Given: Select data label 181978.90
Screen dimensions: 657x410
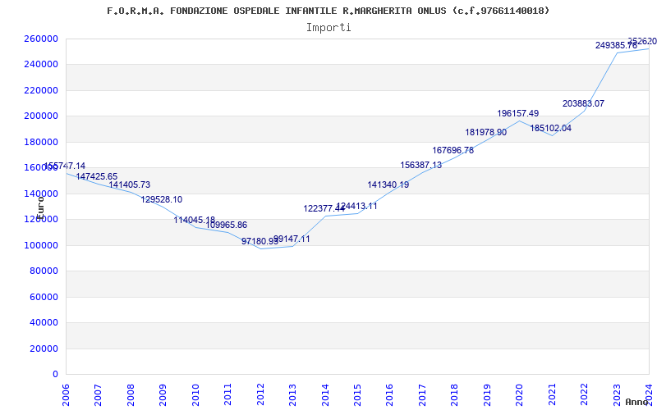Looking at the screenshot, I should tap(485, 132).
